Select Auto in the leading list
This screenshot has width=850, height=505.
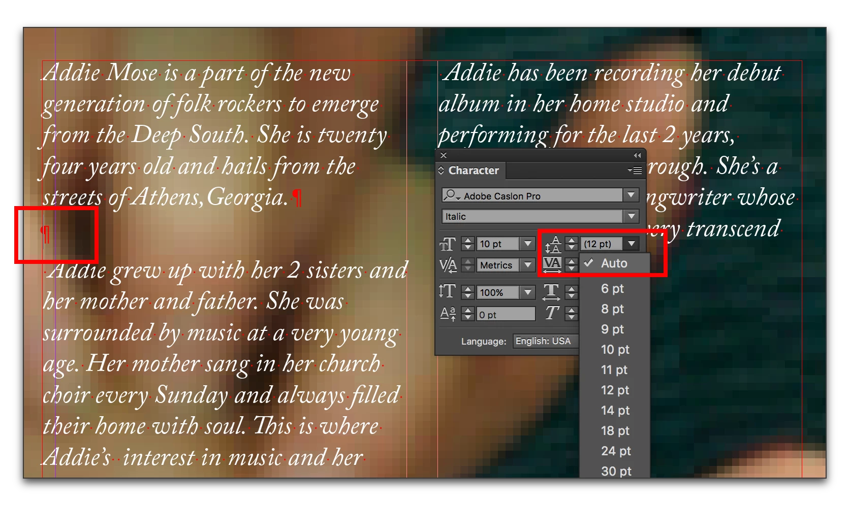pyautogui.click(x=615, y=263)
